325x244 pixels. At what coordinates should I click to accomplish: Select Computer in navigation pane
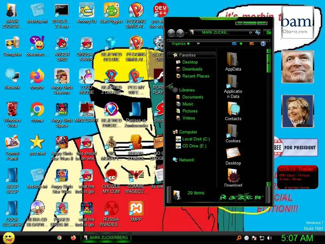185,132
